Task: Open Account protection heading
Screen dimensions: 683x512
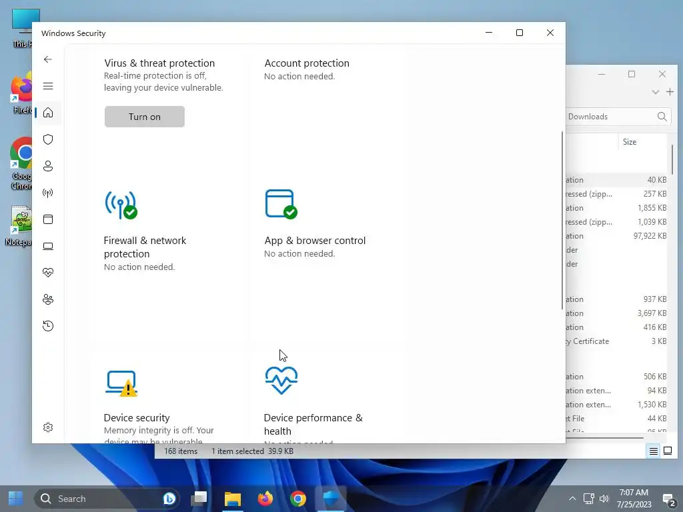Action: click(x=307, y=63)
